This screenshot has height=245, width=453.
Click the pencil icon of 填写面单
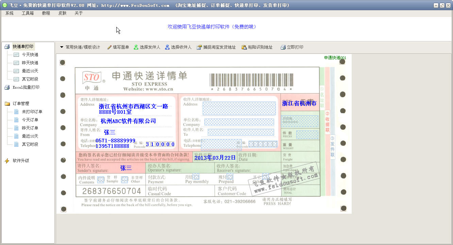(x=109, y=47)
